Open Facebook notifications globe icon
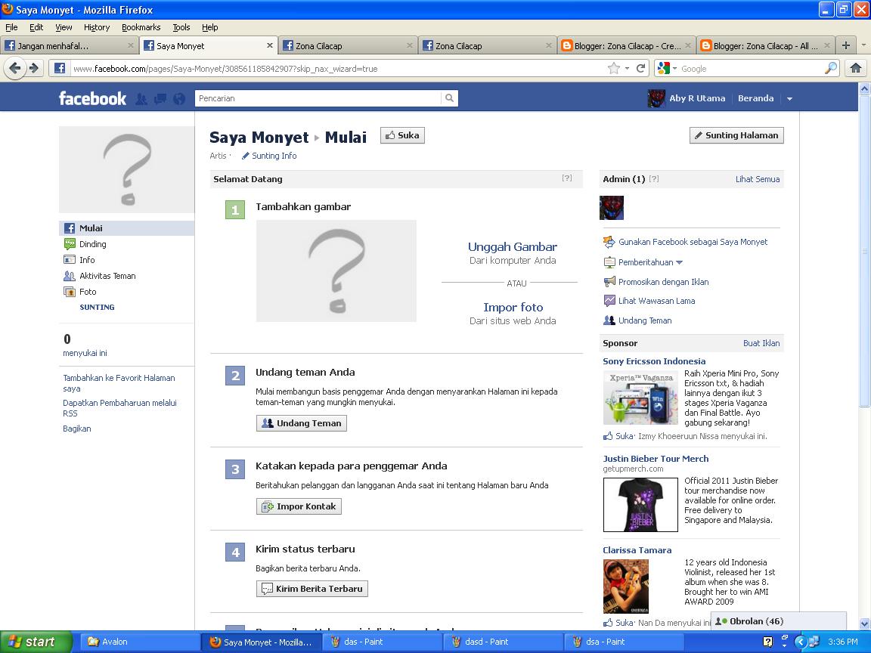Screen dimensions: 871x653 (x=179, y=99)
